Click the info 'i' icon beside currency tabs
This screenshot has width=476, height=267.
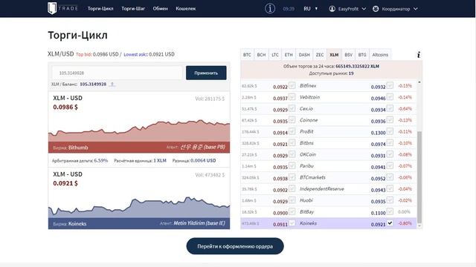click(419, 55)
